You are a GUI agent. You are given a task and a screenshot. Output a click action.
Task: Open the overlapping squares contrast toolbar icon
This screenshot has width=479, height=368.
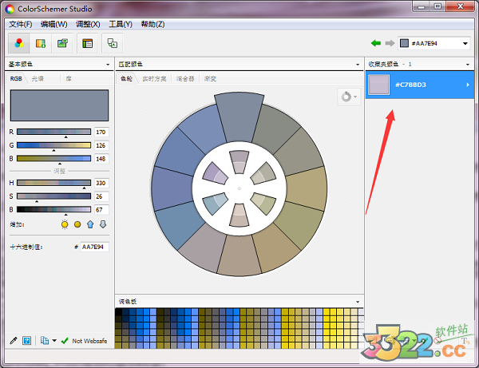[x=113, y=43]
